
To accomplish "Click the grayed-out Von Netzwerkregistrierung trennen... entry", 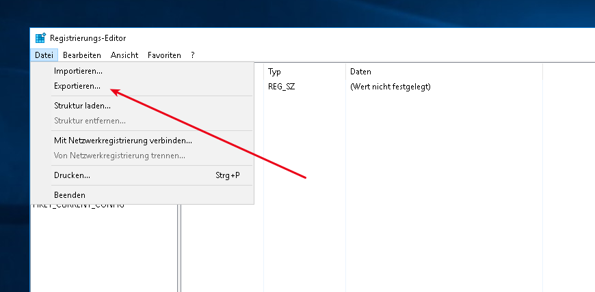I will click(142, 156).
